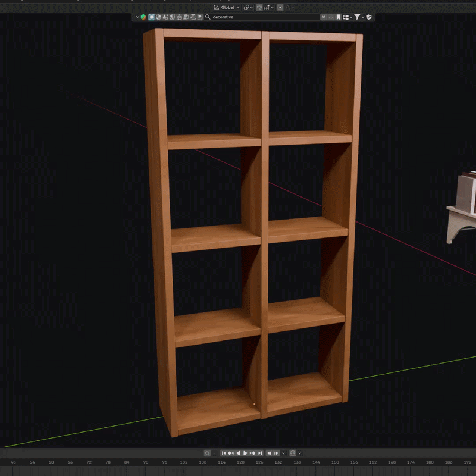Toggle the globe filter icon

(172, 17)
